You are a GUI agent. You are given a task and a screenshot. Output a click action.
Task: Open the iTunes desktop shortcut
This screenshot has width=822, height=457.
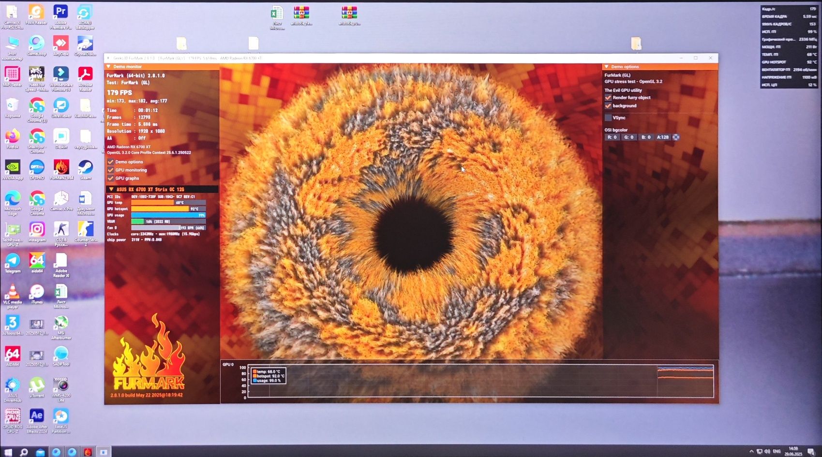[37, 294]
